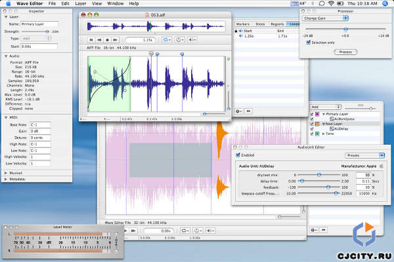The width and height of the screenshot is (394, 262).
Task: Click the Wi-Fi status icon in menu bar
Action: [x=331, y=3]
